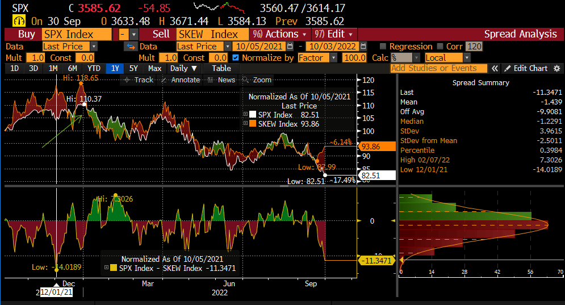Toggle the Corr checkbox
This screenshot has height=305, width=565.
tap(440, 47)
